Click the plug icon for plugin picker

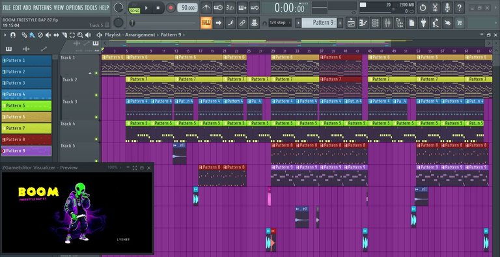(x=424, y=23)
